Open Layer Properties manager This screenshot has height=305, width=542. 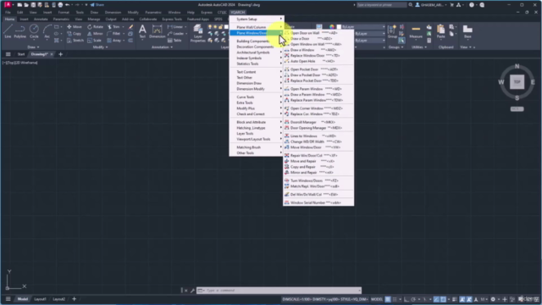197,33
